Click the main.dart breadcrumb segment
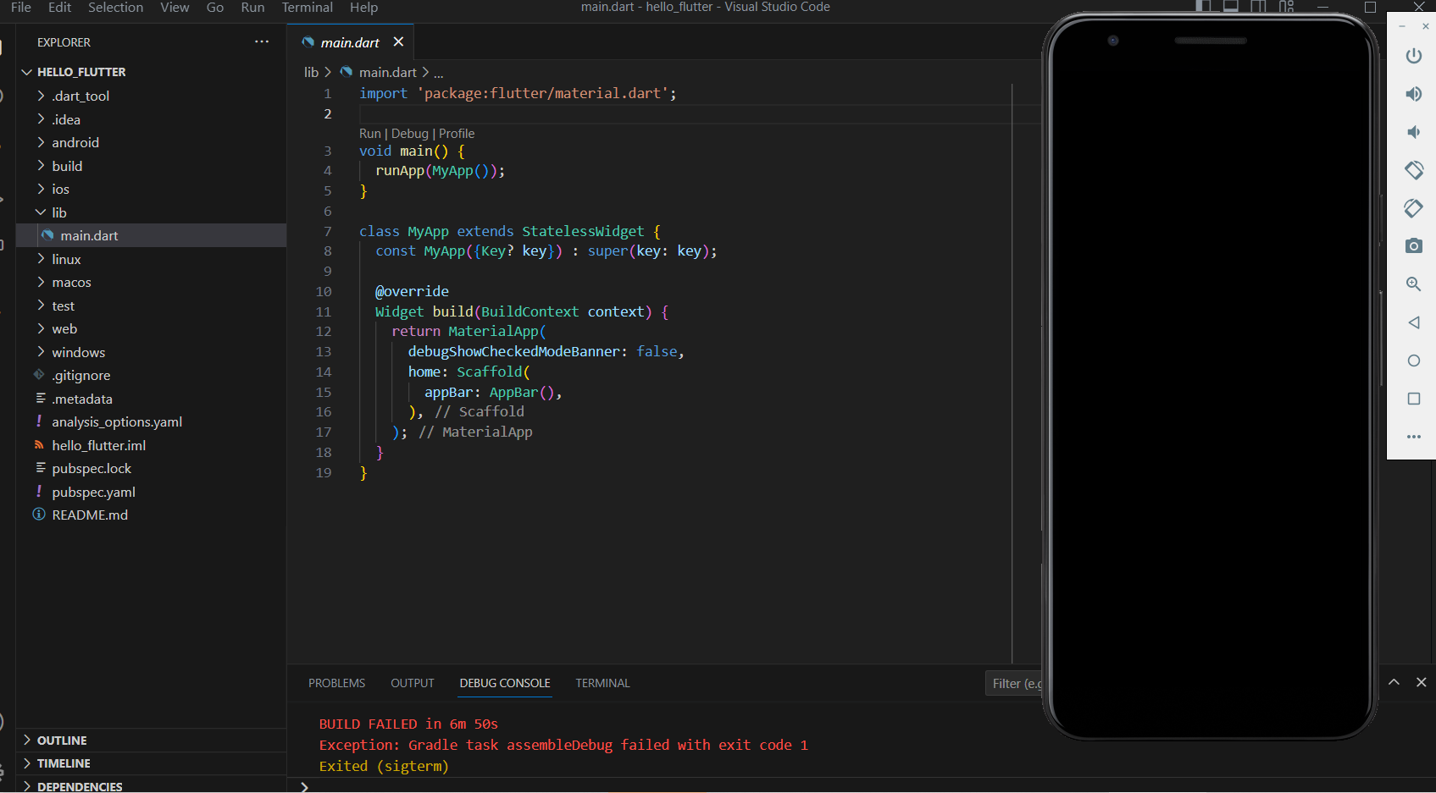 tap(387, 72)
